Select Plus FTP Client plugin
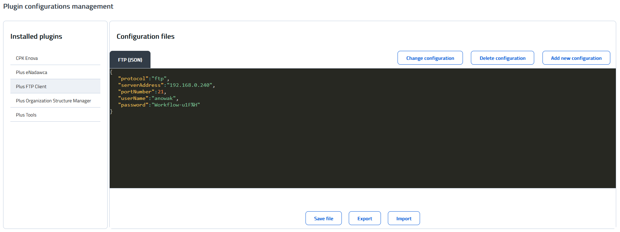 coord(55,86)
